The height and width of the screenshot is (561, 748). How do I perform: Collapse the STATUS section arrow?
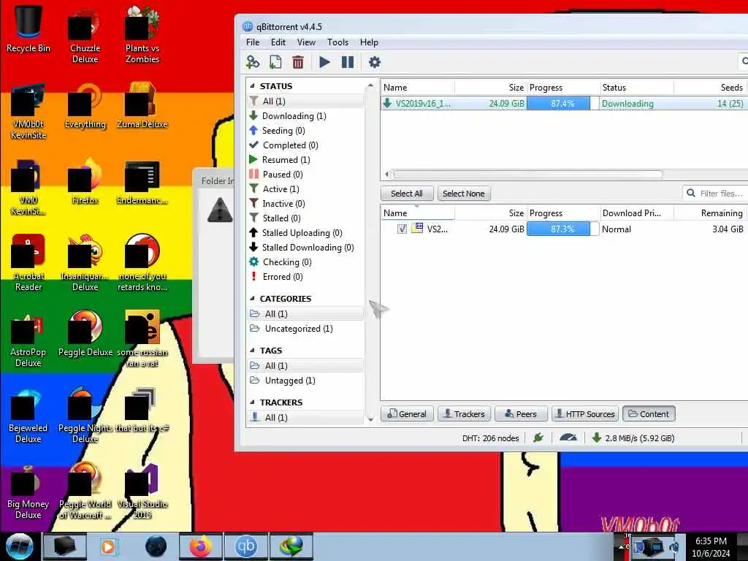(x=252, y=86)
